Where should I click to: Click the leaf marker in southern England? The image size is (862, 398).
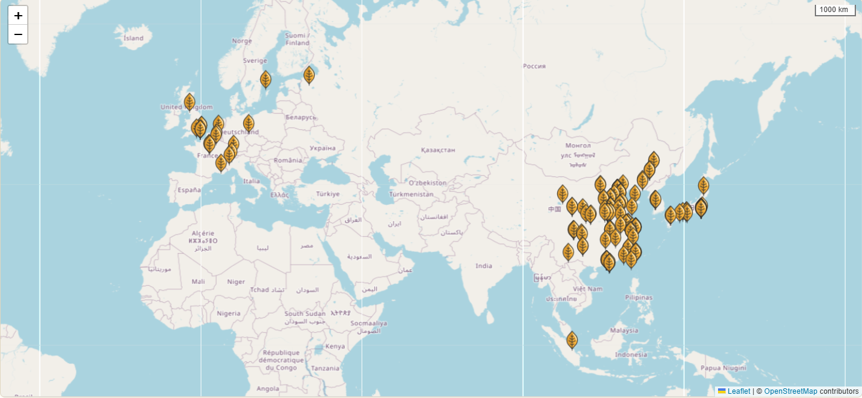point(200,129)
